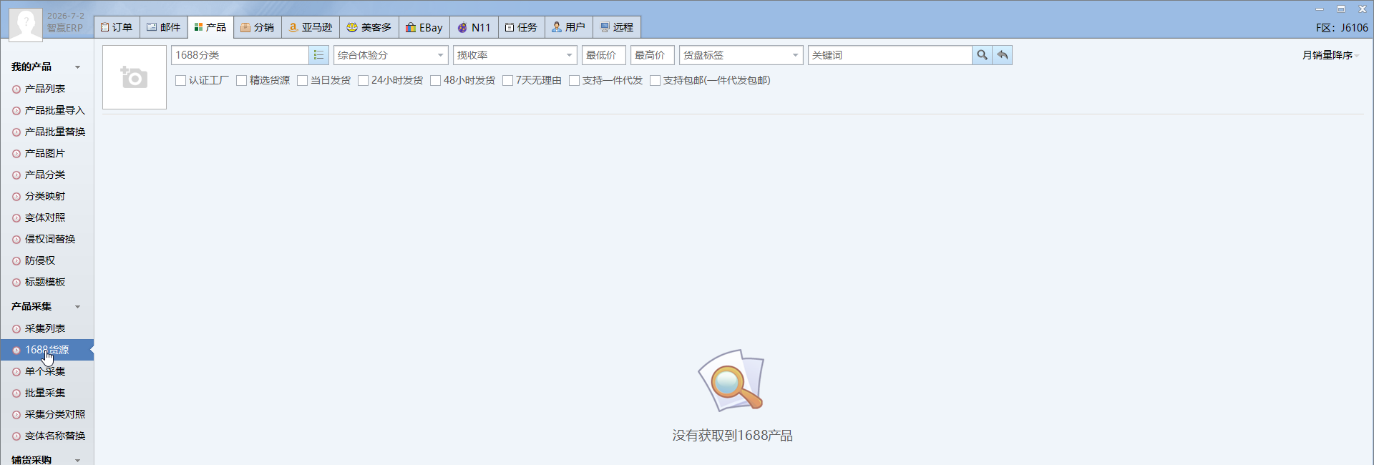
Task: Select the 产品 tab
Action: click(210, 27)
